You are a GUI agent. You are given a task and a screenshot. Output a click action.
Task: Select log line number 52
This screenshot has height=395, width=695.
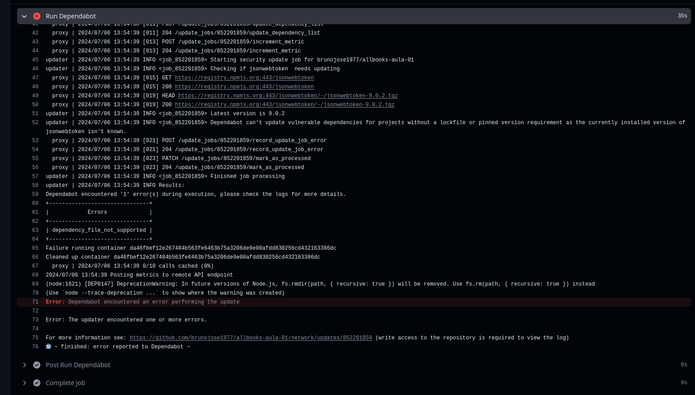click(x=35, y=122)
